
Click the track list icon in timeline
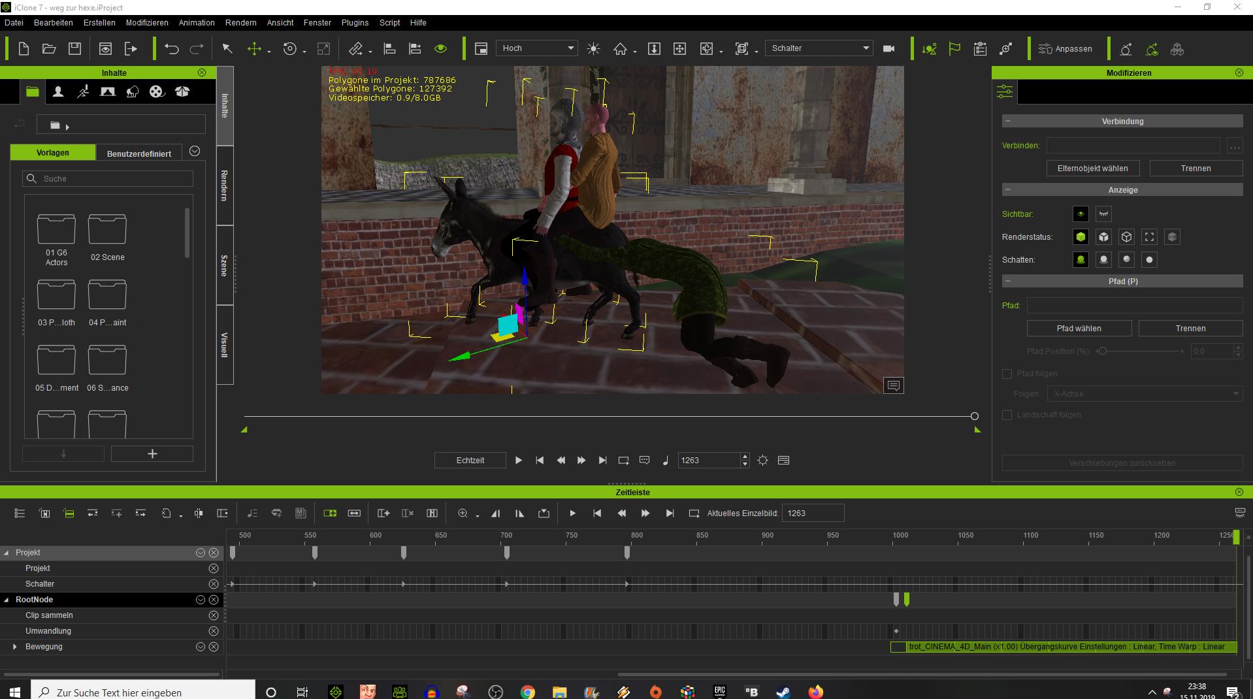click(x=20, y=513)
